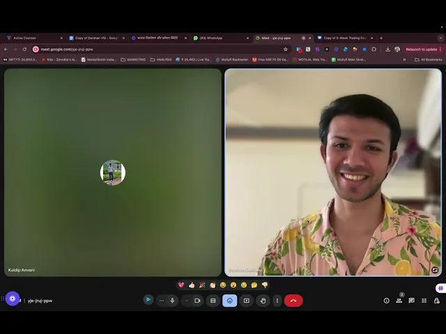
Task: Click the purple gear extension button
Action: coord(13,299)
